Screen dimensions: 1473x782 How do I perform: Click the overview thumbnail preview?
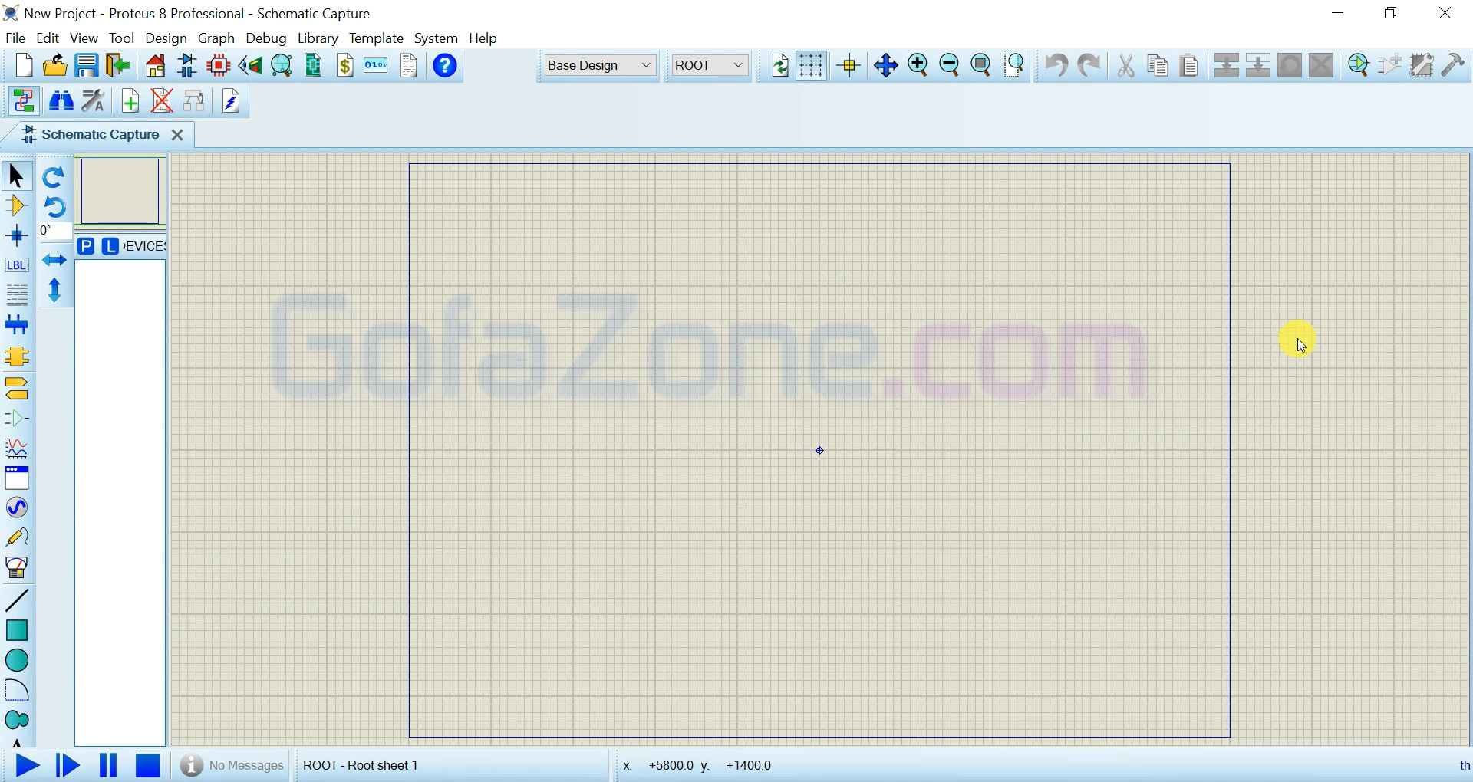point(120,191)
